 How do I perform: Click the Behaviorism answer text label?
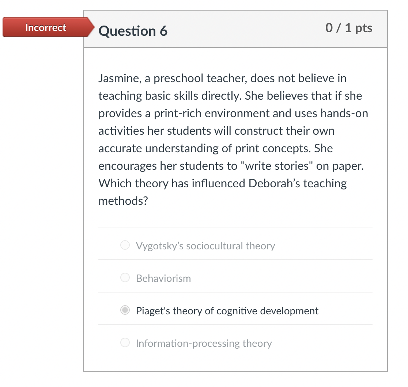163,278
